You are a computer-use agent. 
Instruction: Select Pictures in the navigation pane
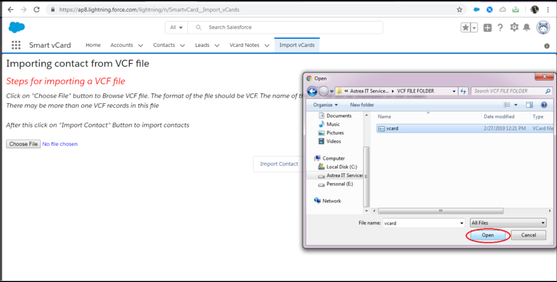[331, 133]
